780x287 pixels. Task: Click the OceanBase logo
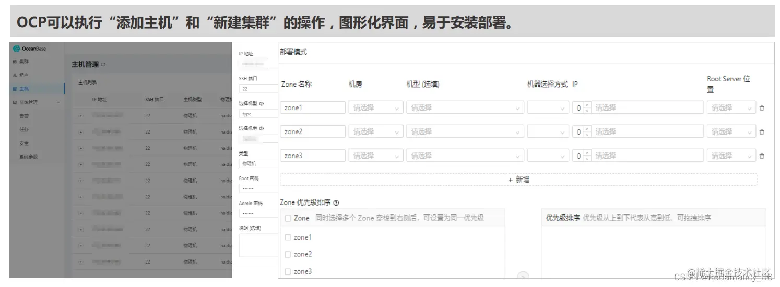29,49
